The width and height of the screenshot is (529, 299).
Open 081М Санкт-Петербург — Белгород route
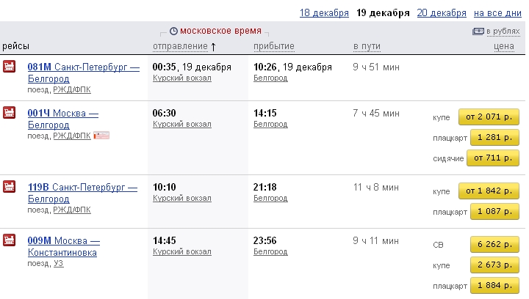tap(83, 73)
